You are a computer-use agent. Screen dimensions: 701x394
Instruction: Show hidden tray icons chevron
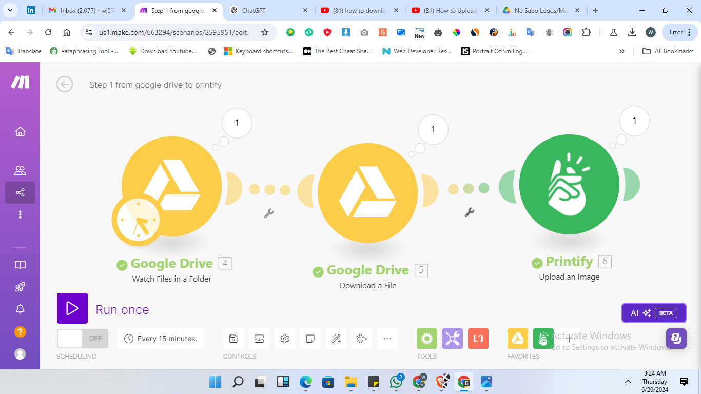[x=628, y=382]
